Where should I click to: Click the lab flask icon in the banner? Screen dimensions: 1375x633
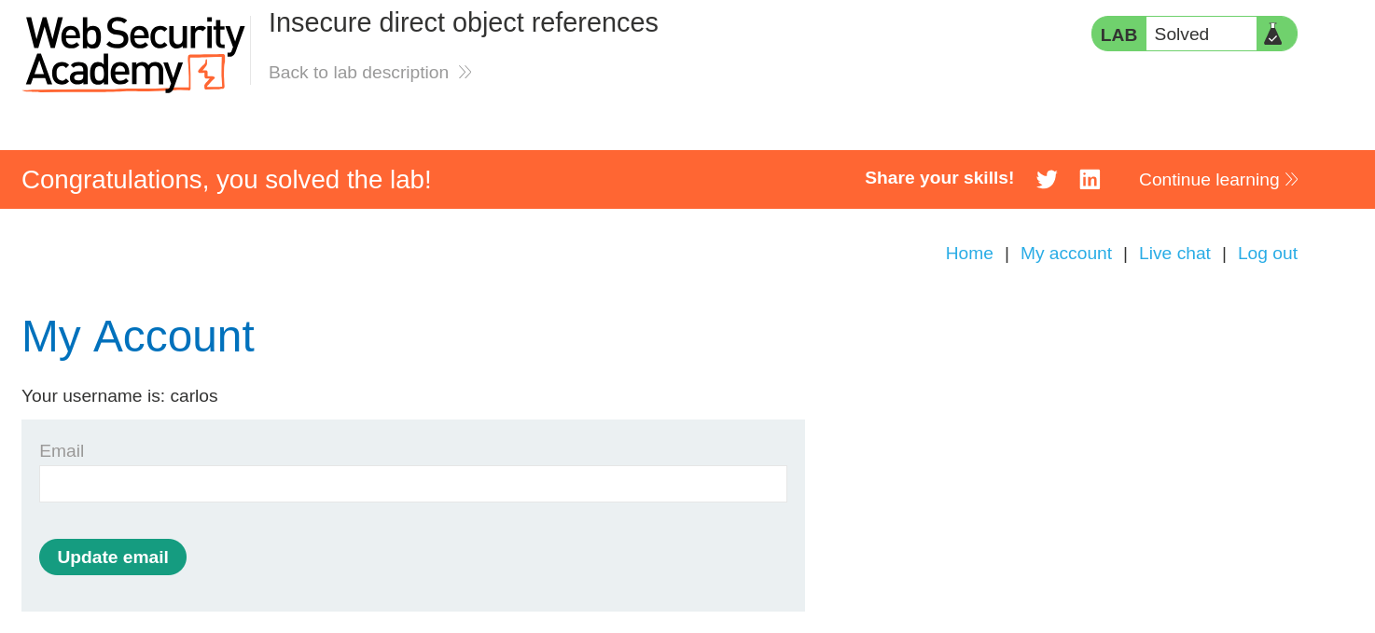(1275, 34)
